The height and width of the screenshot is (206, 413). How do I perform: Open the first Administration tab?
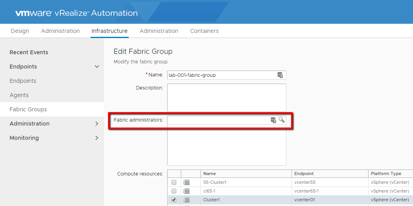[60, 31]
